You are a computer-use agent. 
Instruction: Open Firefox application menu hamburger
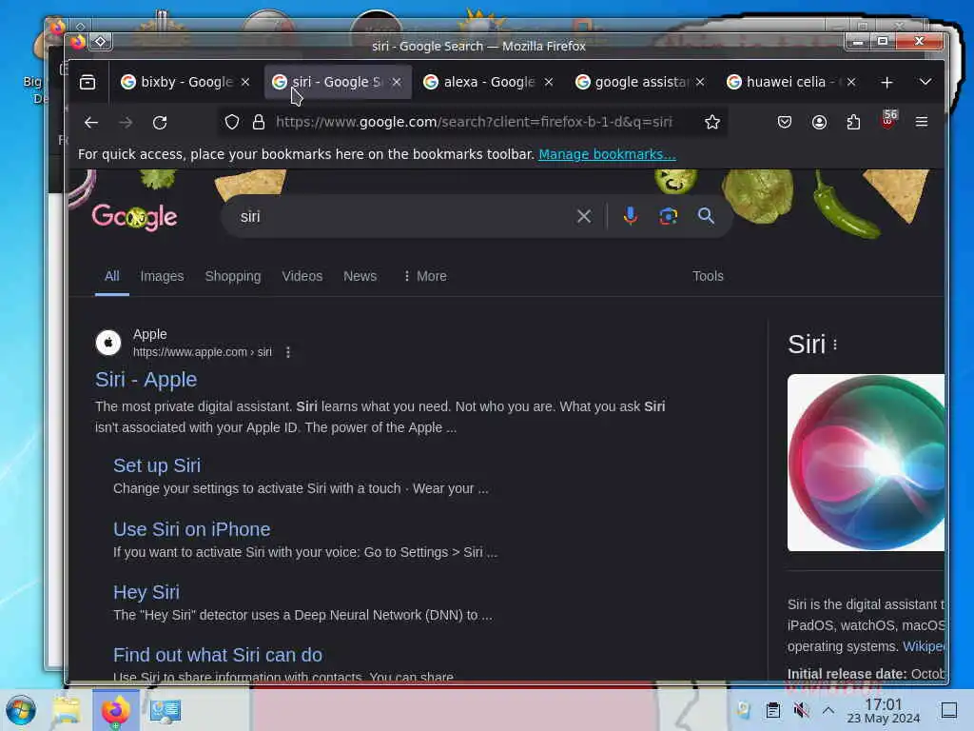click(921, 122)
